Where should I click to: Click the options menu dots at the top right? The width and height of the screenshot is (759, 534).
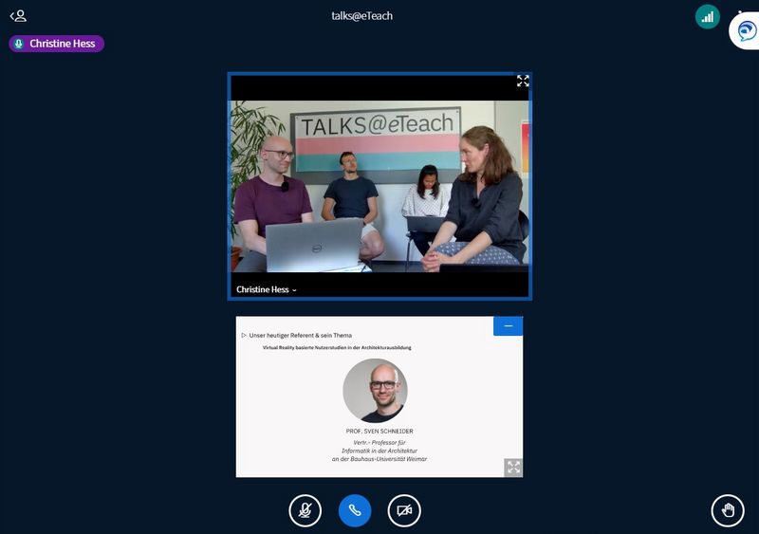[741, 10]
